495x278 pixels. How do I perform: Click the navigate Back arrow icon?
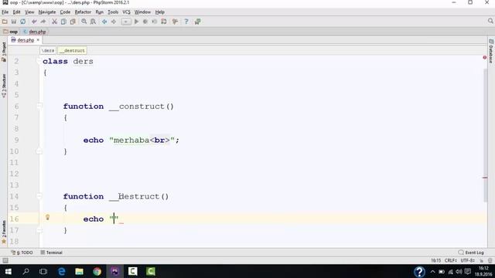104,22
